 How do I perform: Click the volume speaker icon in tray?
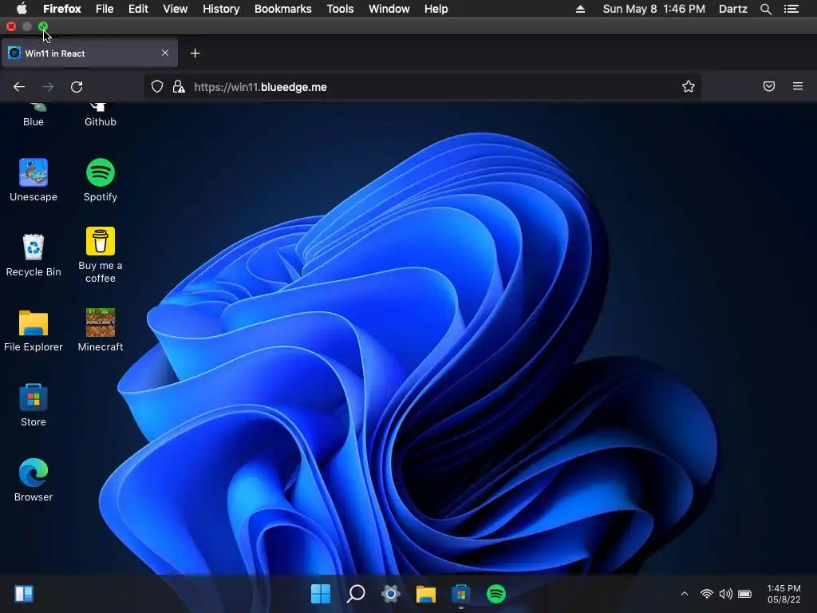click(x=725, y=594)
